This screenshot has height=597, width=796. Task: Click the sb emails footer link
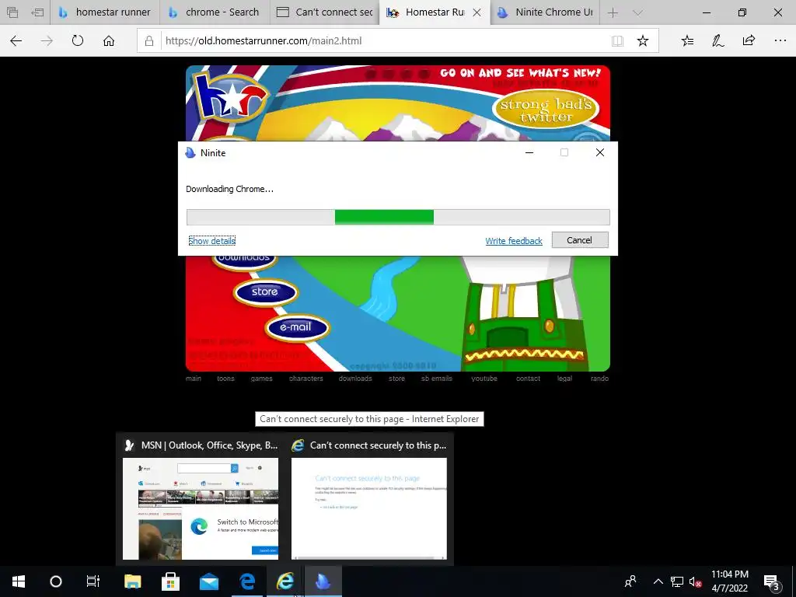point(437,379)
